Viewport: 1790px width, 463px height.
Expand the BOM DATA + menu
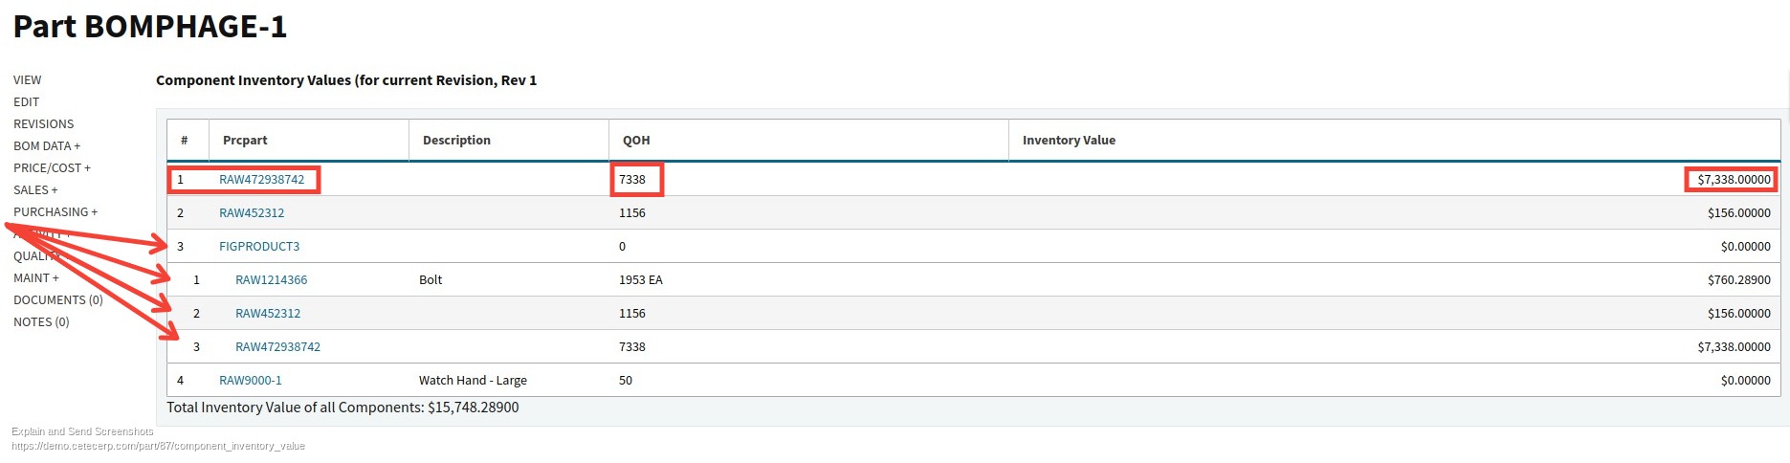click(x=47, y=146)
